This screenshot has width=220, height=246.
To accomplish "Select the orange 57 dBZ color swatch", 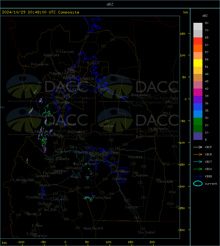I will [x=198, y=48].
